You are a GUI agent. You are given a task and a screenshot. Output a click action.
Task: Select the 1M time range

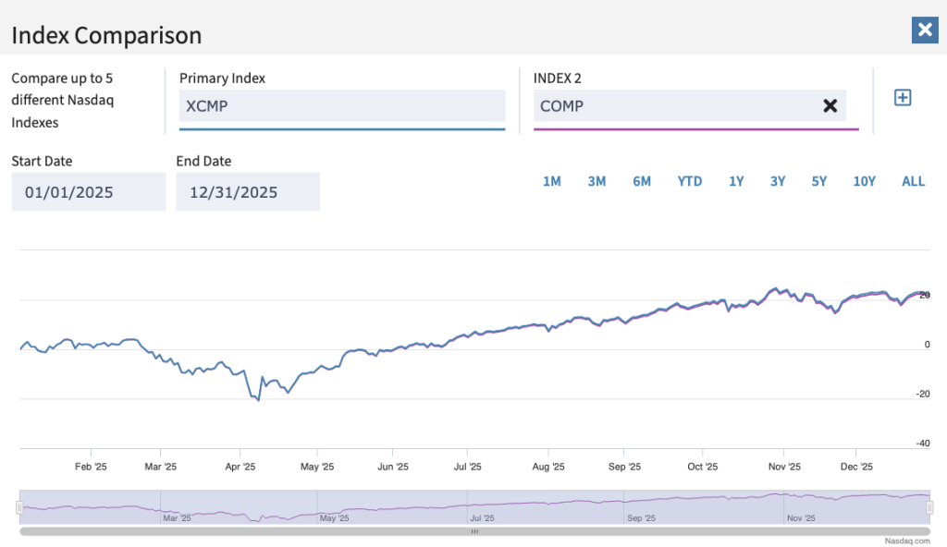click(x=552, y=181)
